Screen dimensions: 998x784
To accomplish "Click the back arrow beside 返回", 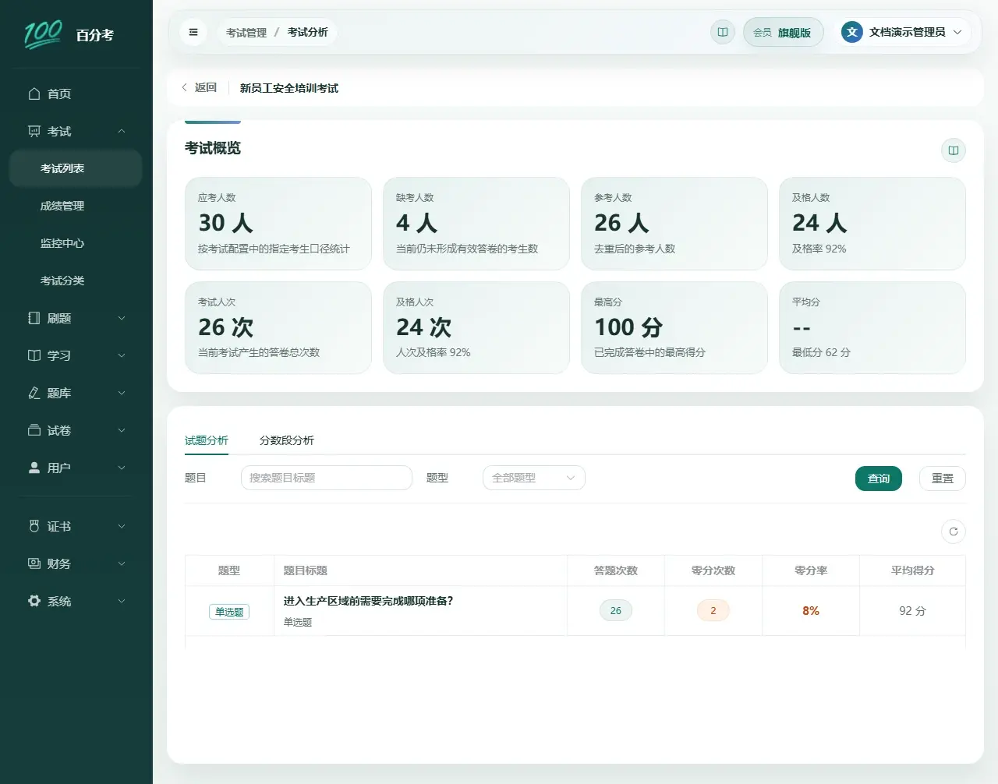I will 184,87.
